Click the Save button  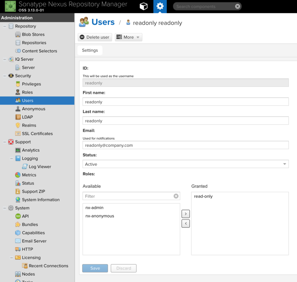[x=95, y=268]
